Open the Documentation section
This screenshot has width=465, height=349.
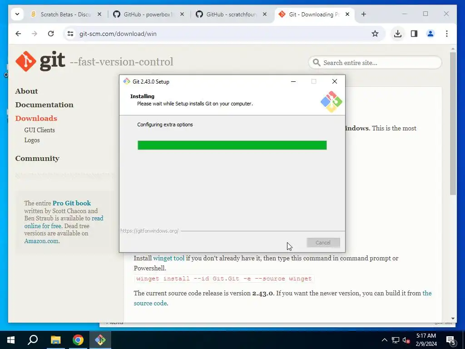click(44, 105)
